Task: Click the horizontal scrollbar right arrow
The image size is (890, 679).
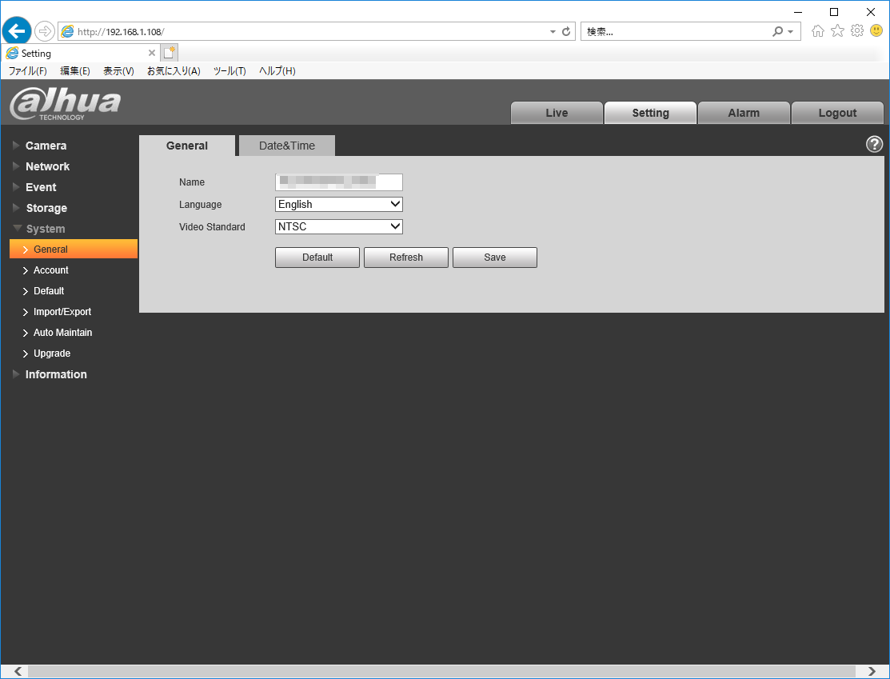Action: click(872, 672)
